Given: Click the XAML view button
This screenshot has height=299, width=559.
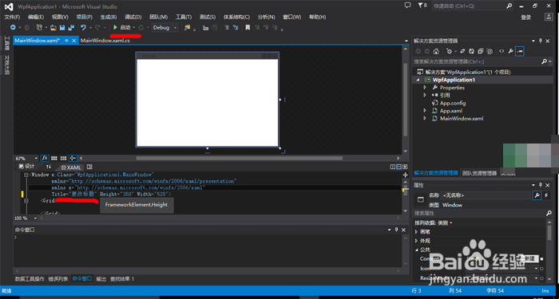Looking at the screenshot, I should [x=71, y=167].
